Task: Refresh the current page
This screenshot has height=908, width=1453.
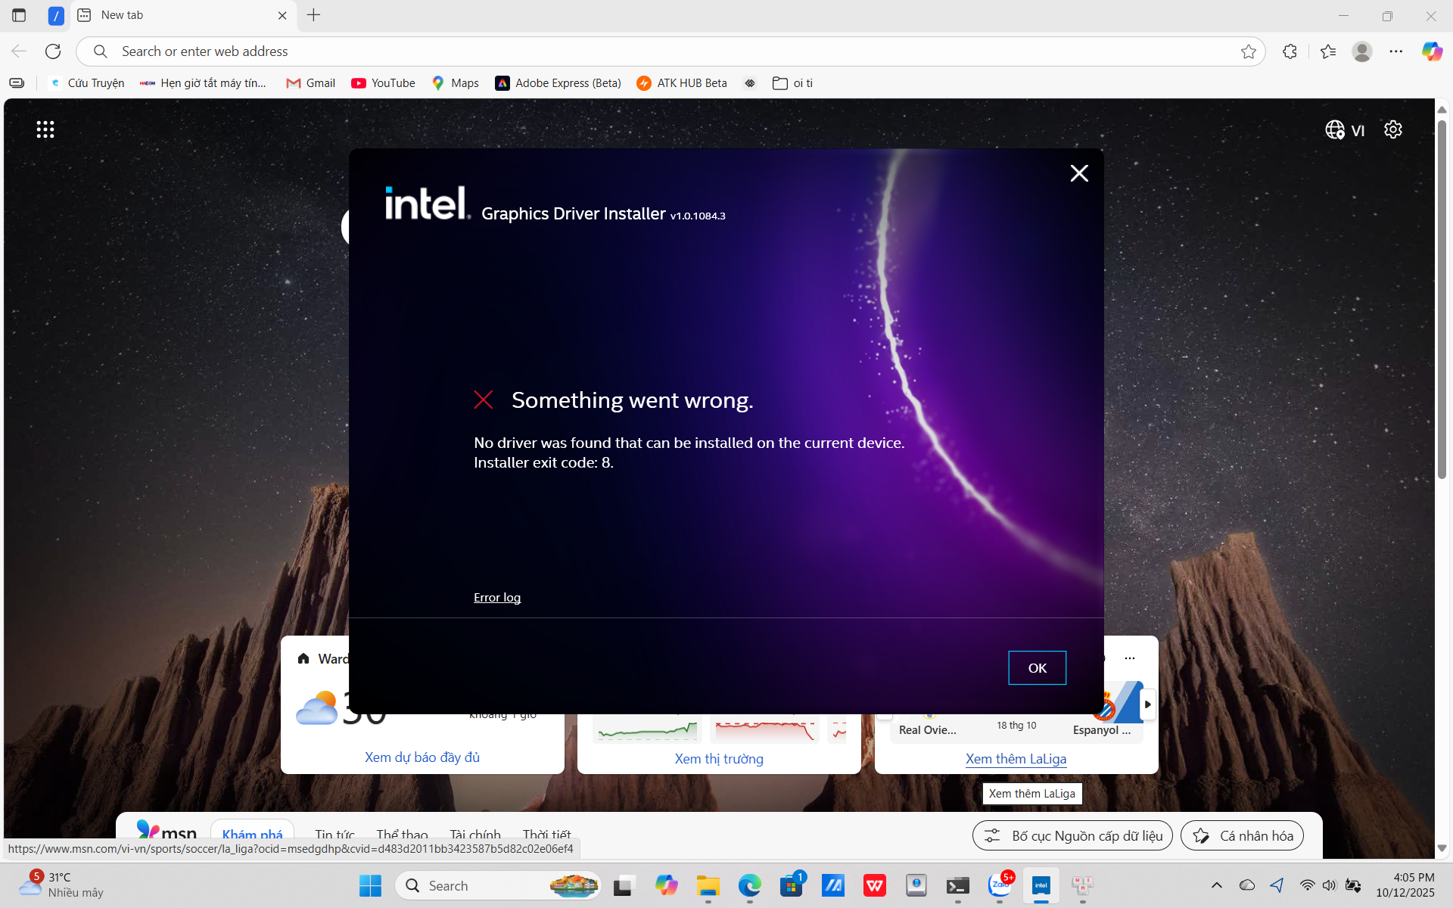Action: tap(53, 51)
